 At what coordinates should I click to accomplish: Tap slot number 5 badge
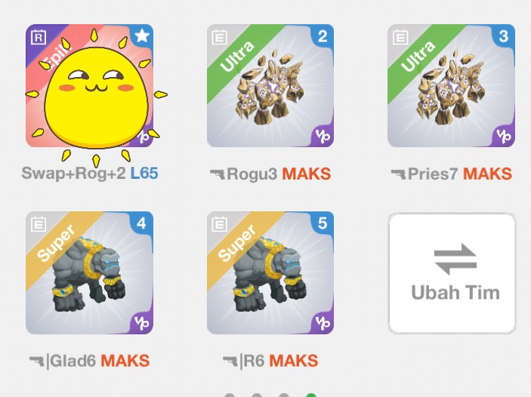323,223
